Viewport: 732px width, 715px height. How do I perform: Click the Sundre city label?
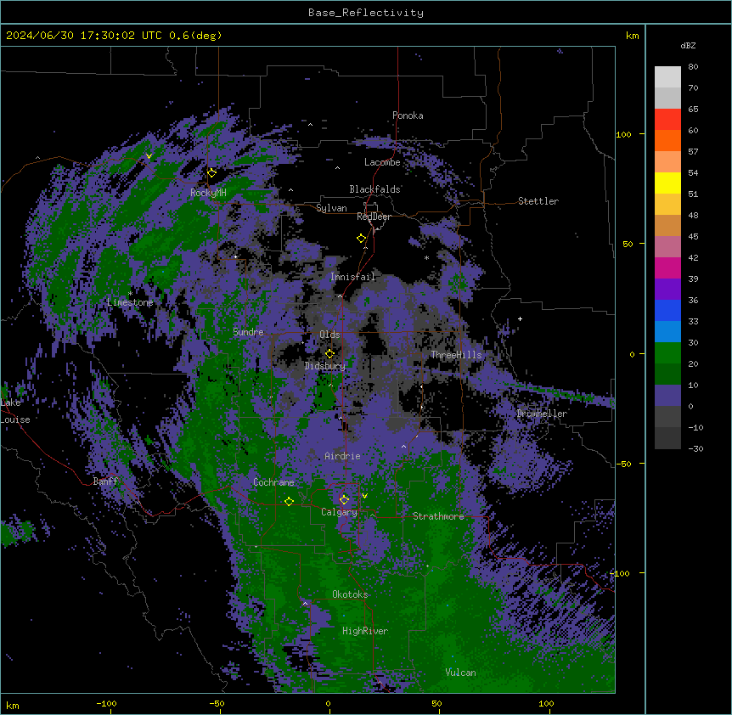(x=248, y=332)
